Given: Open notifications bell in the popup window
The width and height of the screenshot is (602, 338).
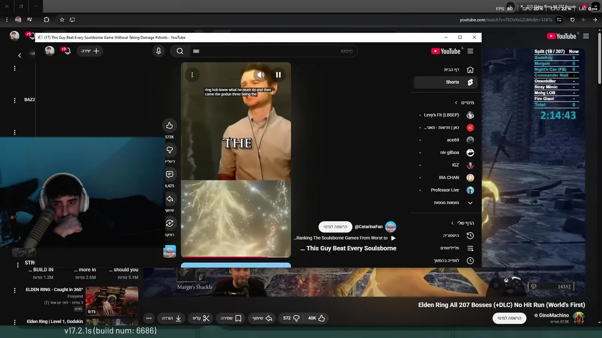Looking at the screenshot, I should pyautogui.click(x=66, y=51).
